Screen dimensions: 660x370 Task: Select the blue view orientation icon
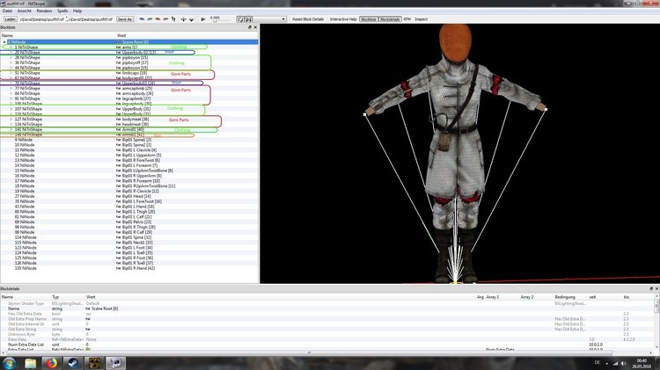[142, 19]
